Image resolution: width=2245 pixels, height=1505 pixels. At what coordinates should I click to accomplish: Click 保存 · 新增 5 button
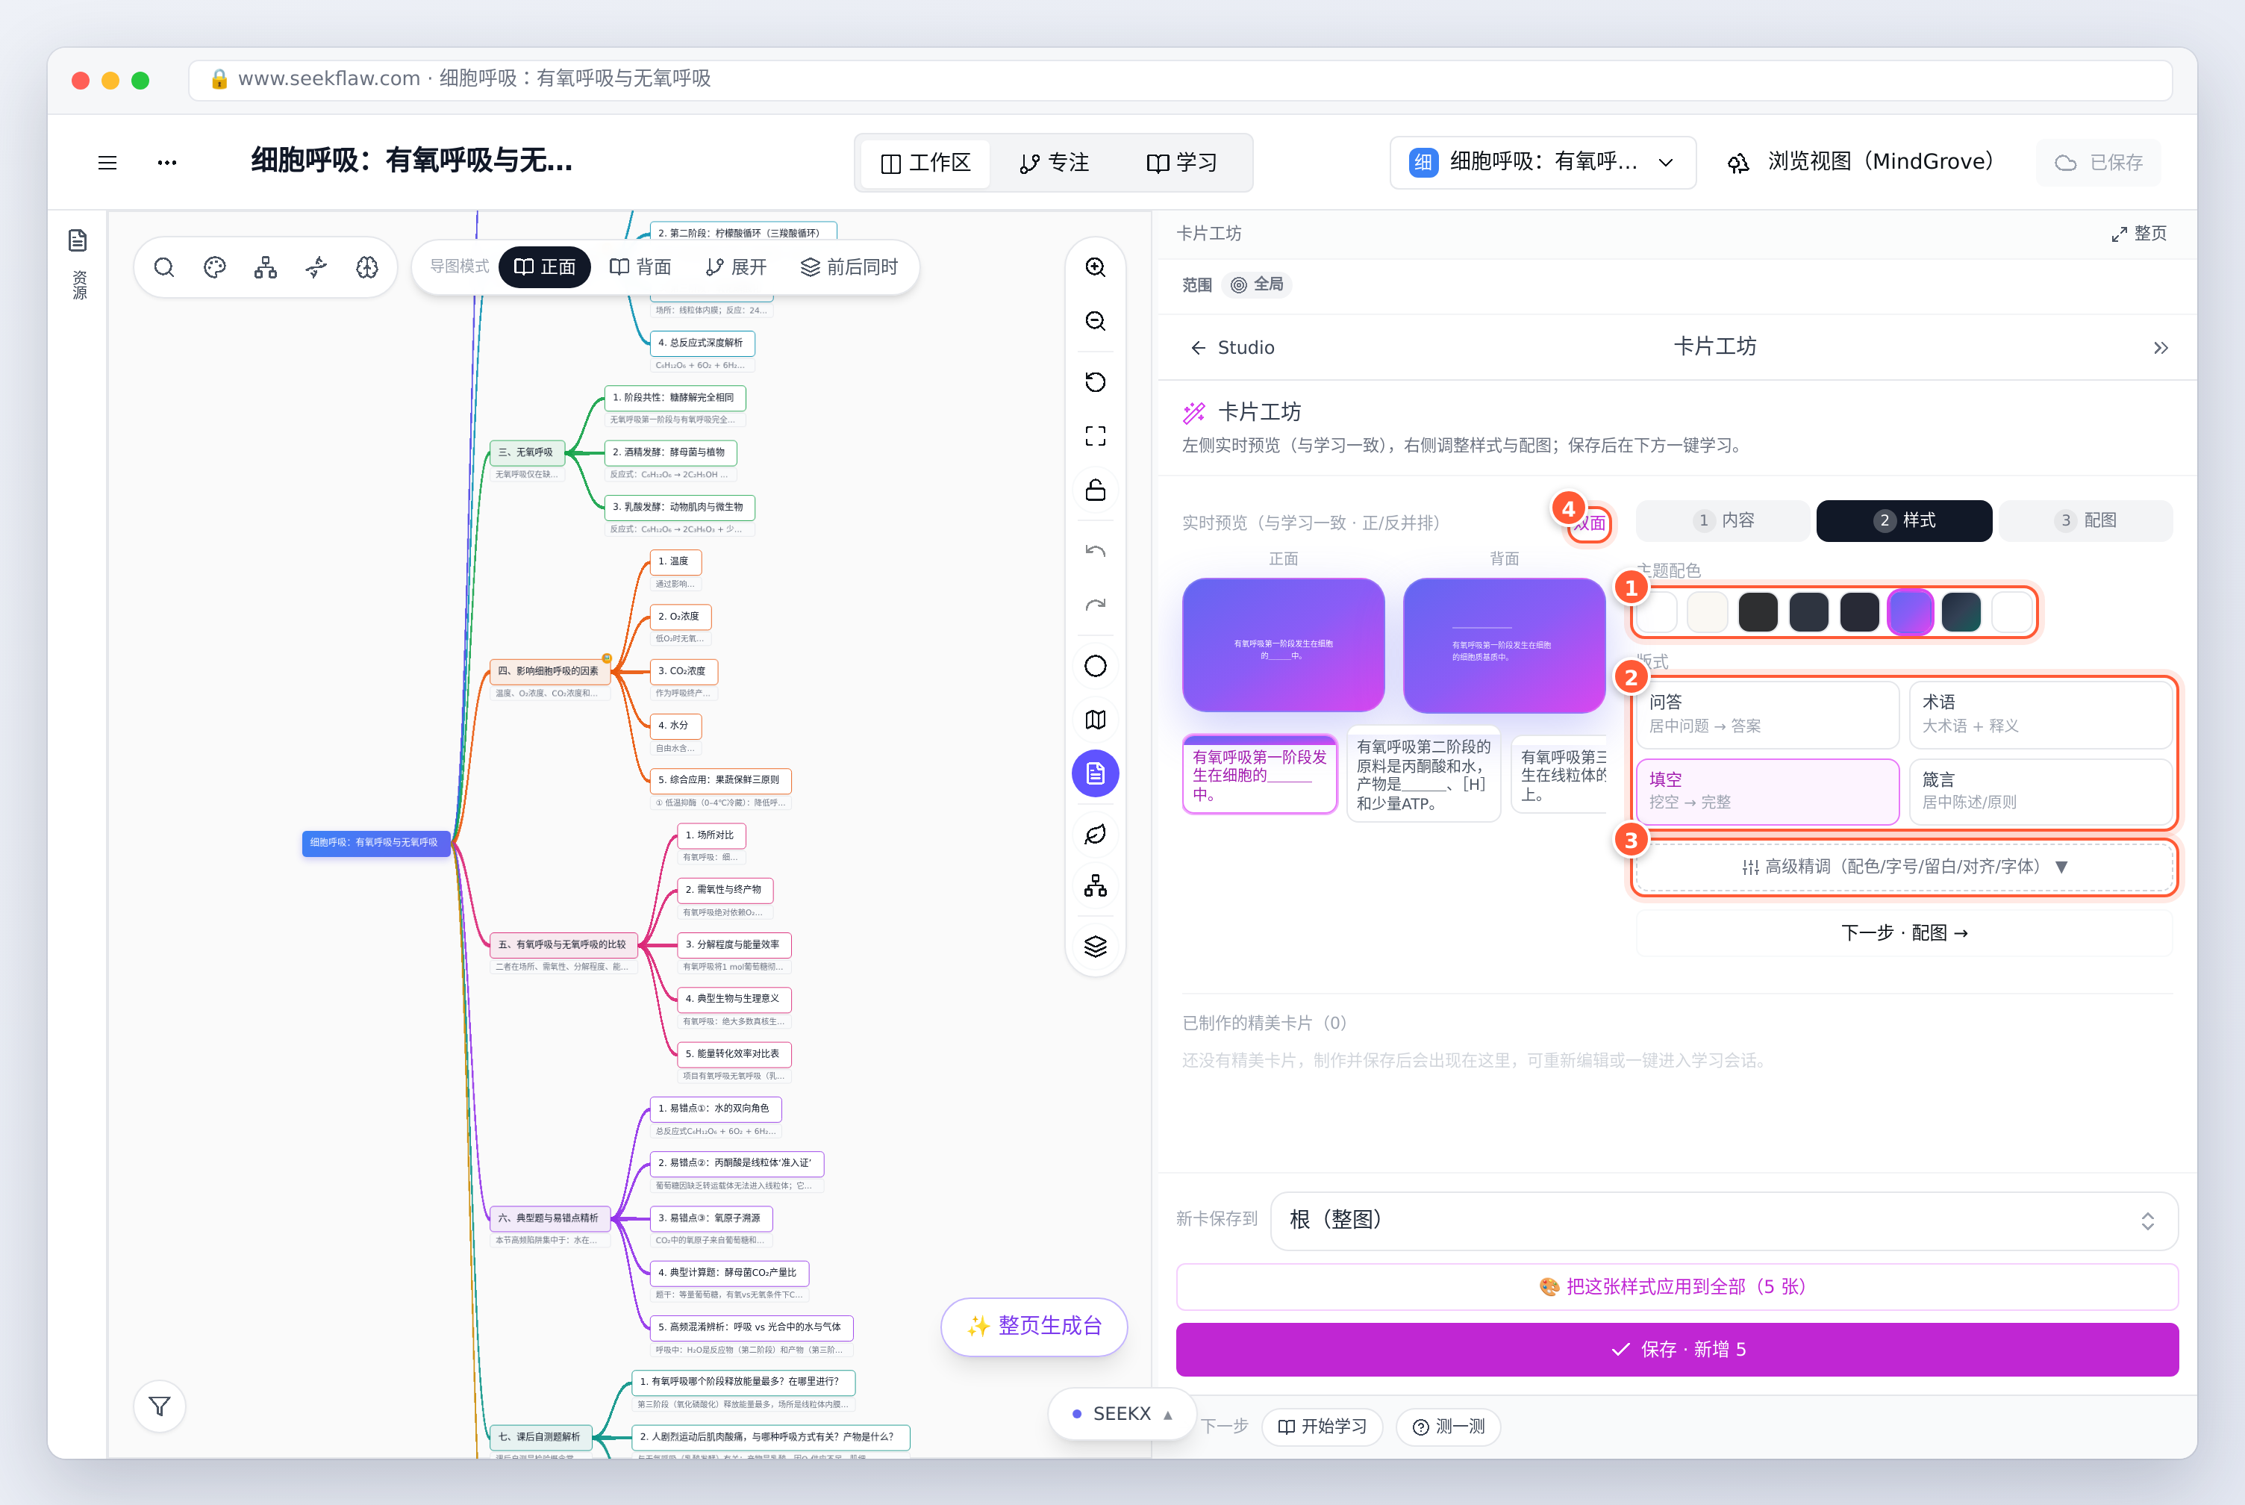1676,1348
